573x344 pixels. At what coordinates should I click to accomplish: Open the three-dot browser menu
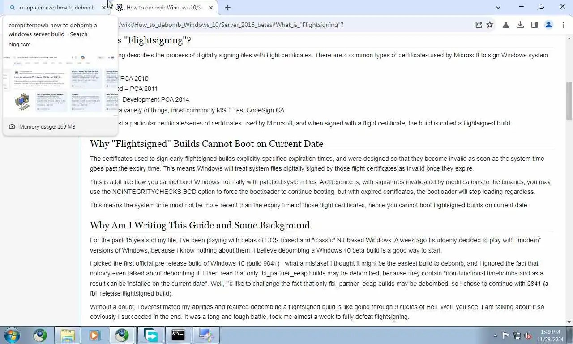click(x=563, y=25)
